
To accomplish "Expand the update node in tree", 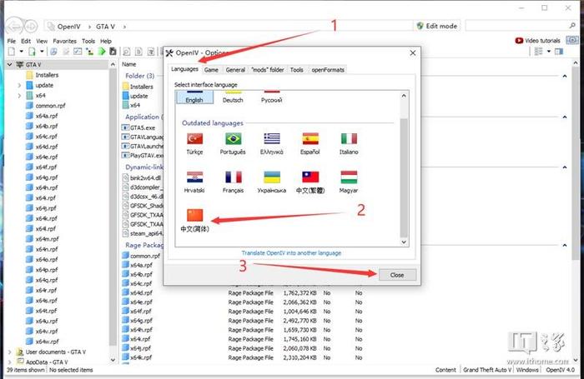I will (x=19, y=85).
